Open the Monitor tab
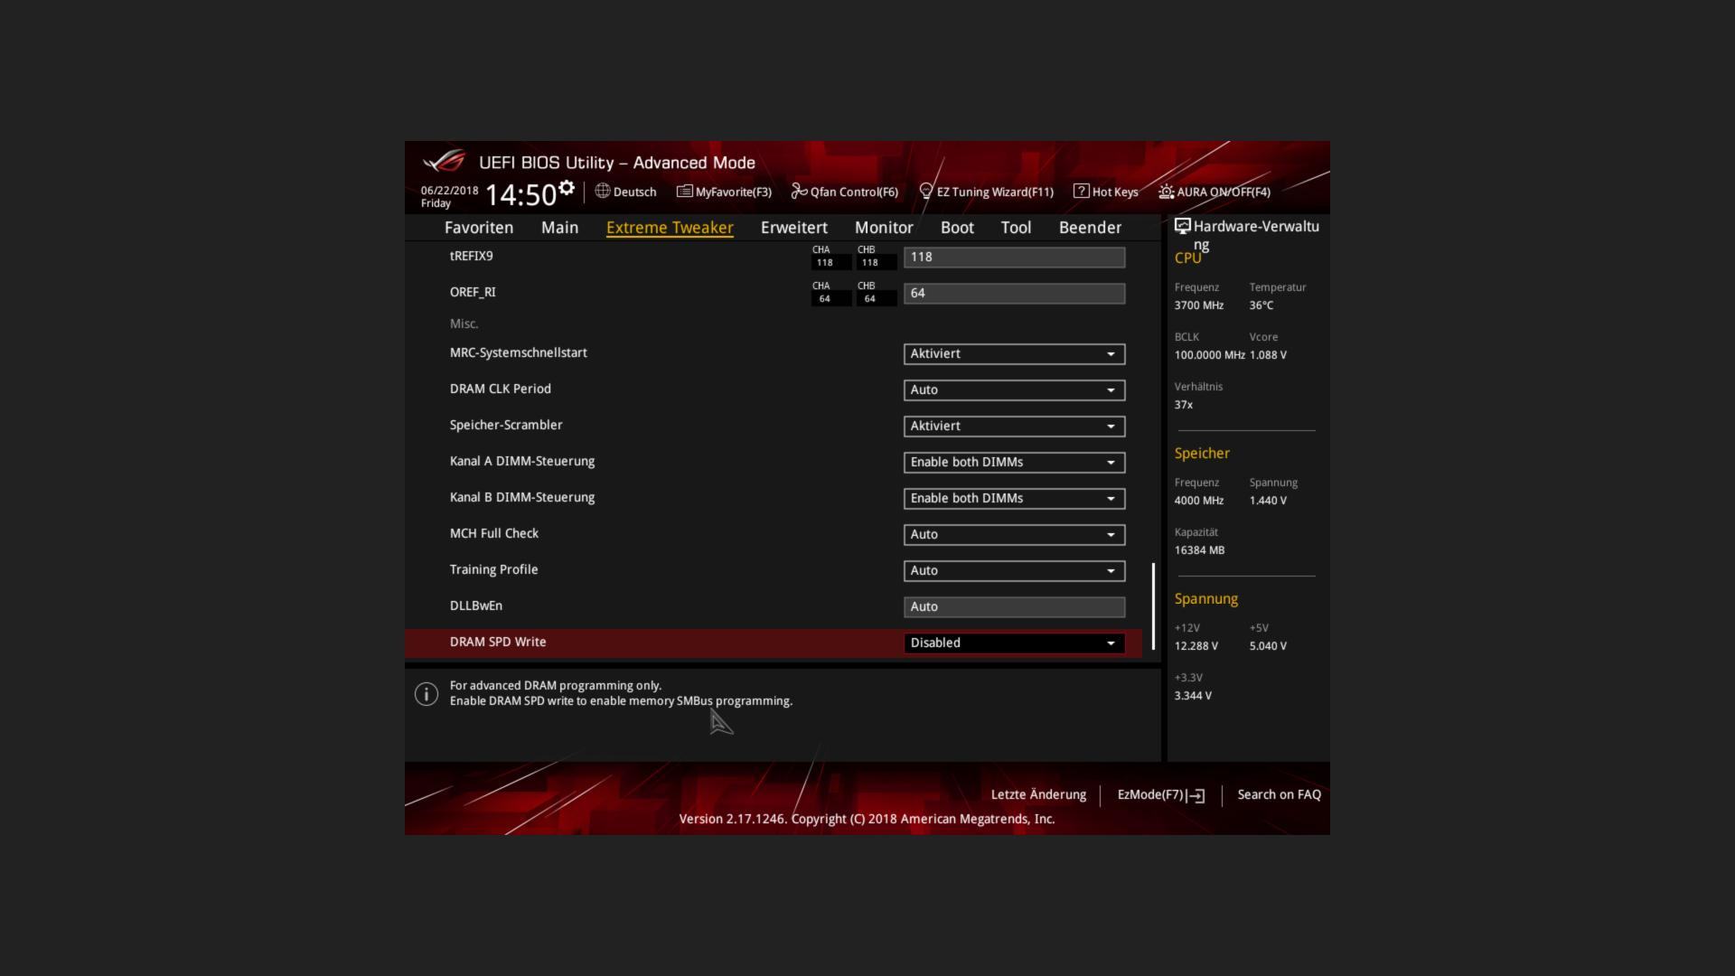 (x=884, y=228)
